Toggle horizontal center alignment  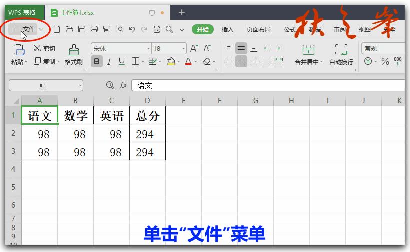pyautogui.click(x=241, y=61)
